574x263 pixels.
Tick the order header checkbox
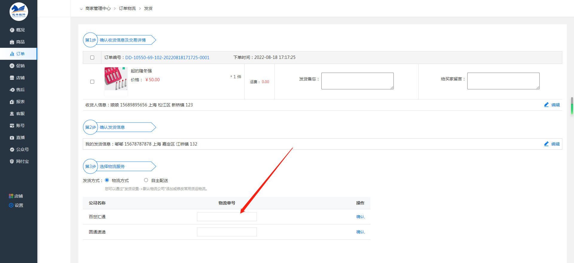(92, 57)
